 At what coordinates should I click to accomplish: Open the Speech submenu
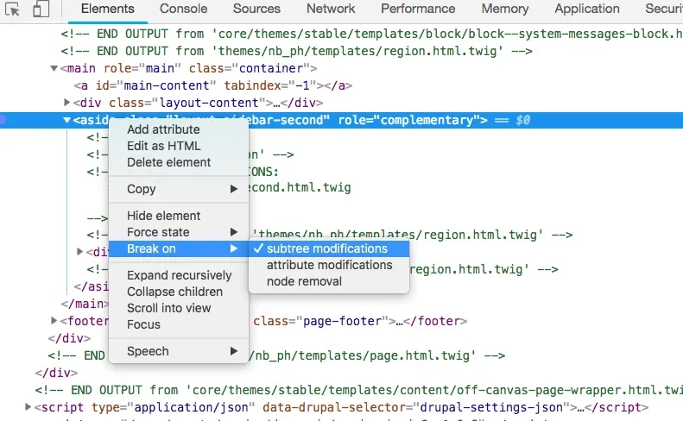(179, 351)
